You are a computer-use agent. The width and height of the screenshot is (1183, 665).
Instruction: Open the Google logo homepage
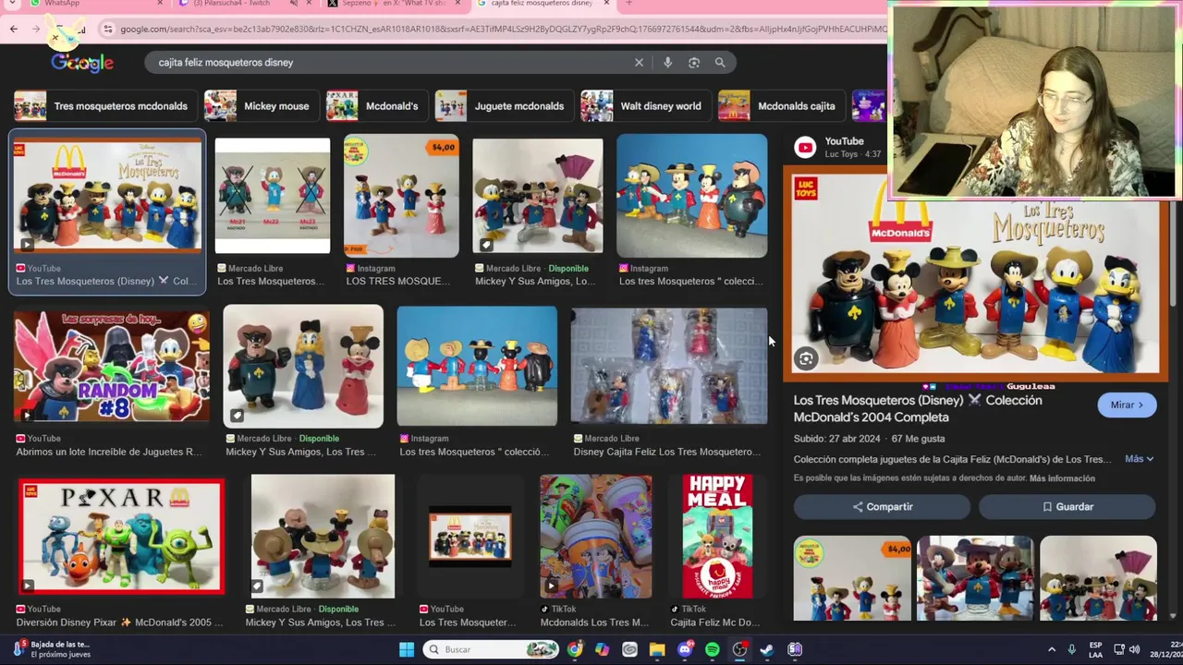point(82,63)
